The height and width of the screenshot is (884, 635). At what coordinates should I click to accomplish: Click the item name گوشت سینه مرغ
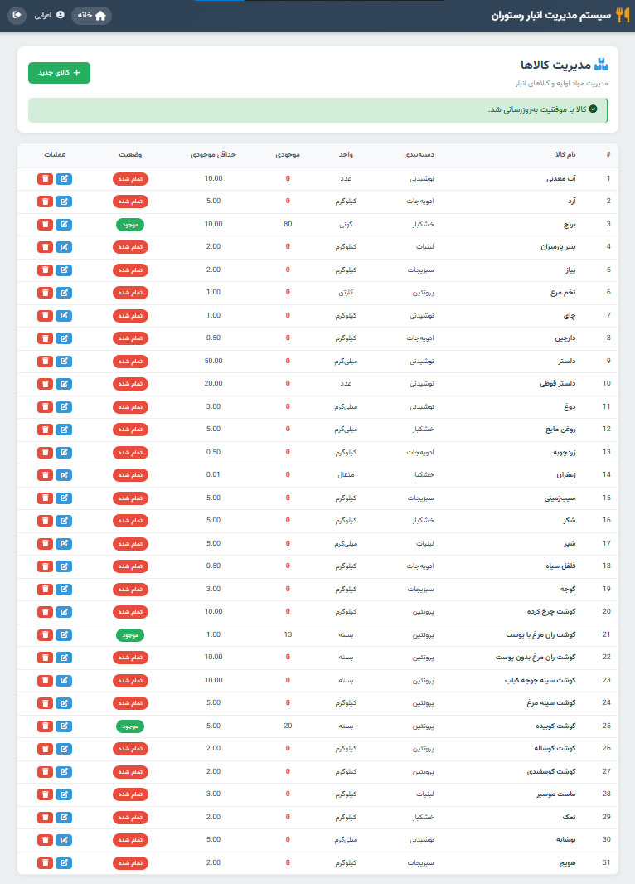click(x=551, y=703)
